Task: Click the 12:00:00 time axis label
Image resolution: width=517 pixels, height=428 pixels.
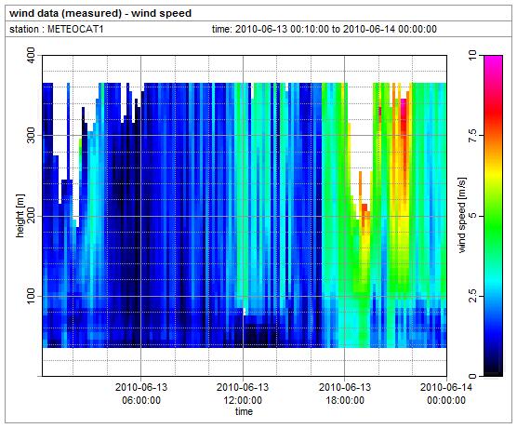Action: point(243,394)
